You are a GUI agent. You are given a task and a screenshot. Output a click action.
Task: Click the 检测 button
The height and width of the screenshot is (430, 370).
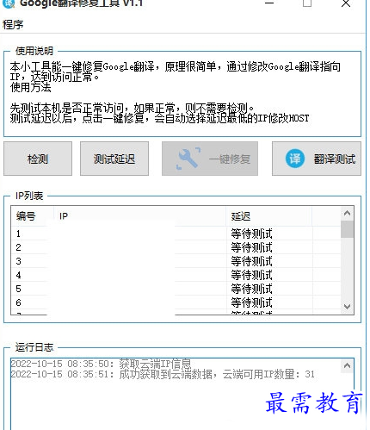(38, 159)
